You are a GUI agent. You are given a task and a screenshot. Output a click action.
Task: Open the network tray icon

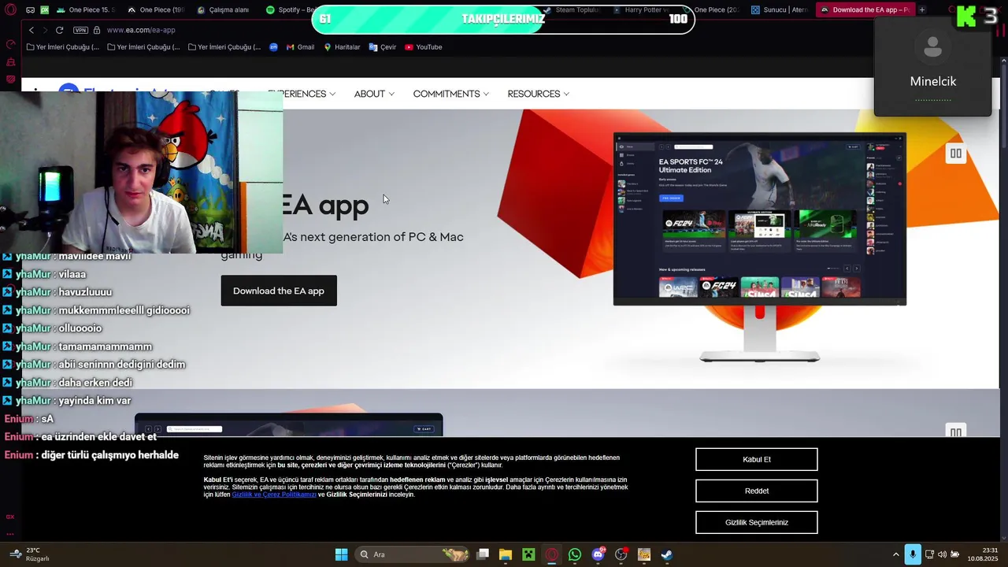pyautogui.click(x=929, y=554)
